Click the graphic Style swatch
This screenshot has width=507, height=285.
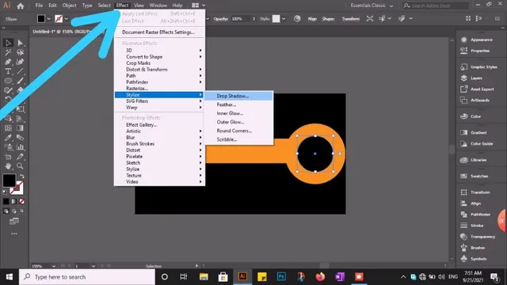[276, 19]
